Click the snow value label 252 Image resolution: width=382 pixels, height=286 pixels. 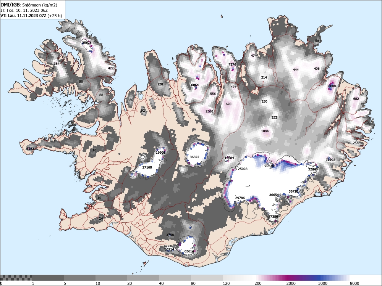274,117
